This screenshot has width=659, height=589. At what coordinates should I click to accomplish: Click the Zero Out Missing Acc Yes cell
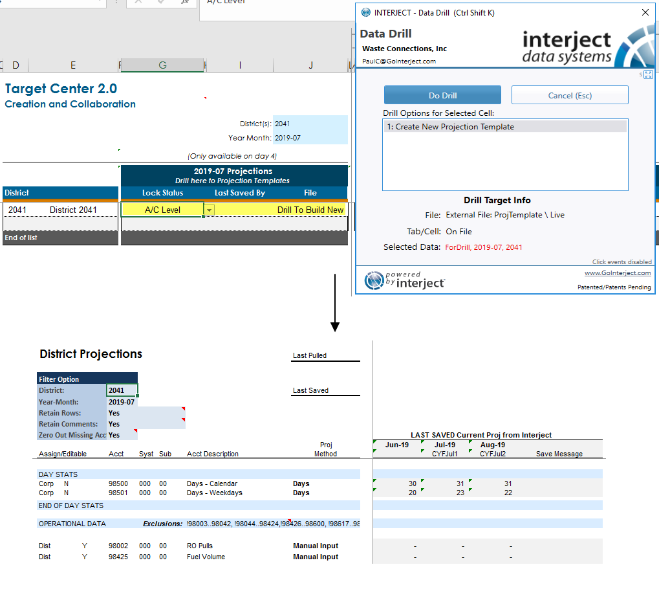point(122,435)
